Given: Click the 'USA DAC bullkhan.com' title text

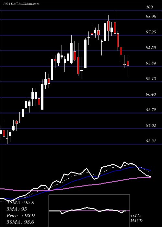Looking at the screenshot, I should click(21, 4).
